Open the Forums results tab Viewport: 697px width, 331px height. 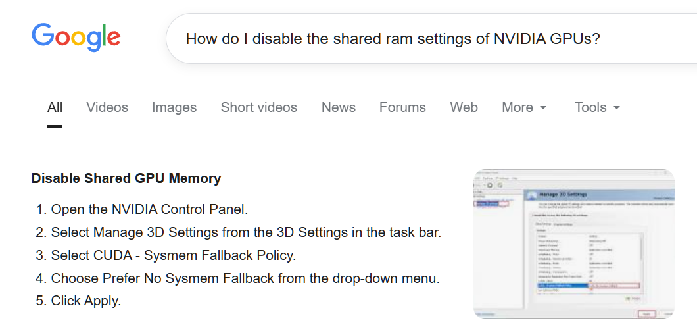pos(402,107)
